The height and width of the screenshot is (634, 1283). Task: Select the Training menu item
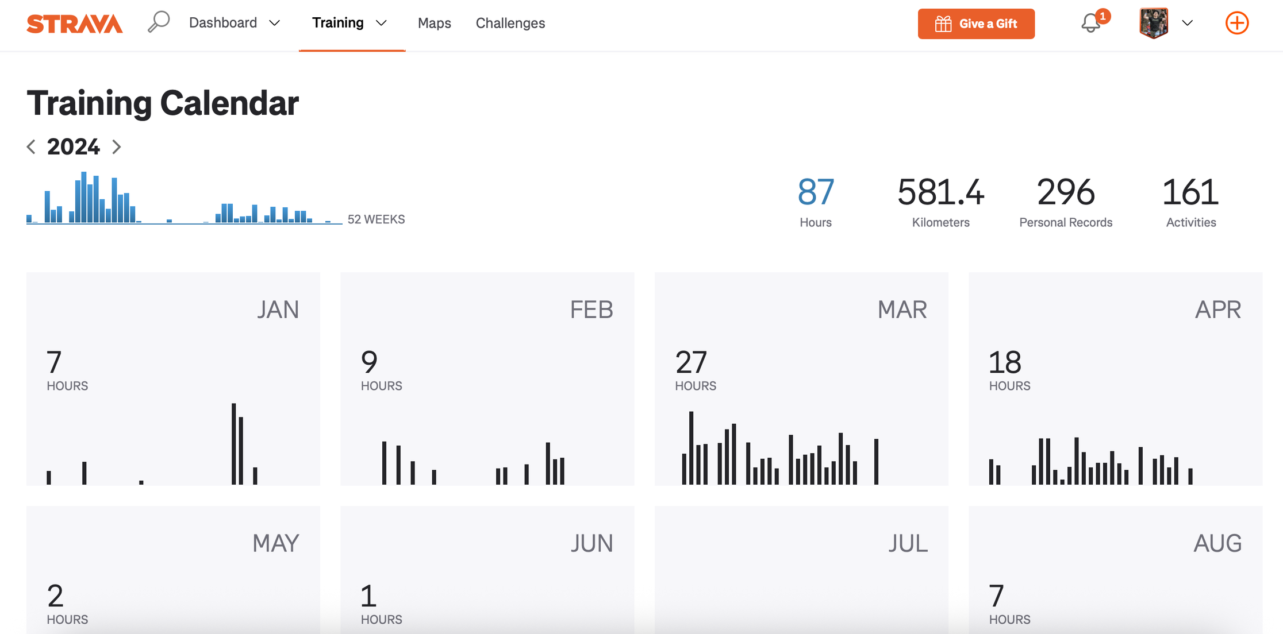[x=338, y=23]
